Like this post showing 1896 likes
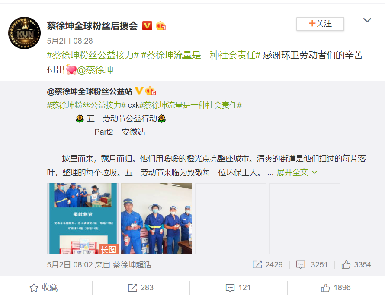 (x=336, y=288)
